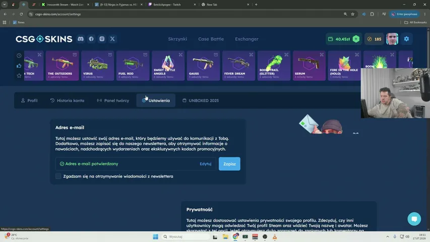Open the Windows Start menu
Viewport: 430px width, 242px height.
tap(155, 236)
